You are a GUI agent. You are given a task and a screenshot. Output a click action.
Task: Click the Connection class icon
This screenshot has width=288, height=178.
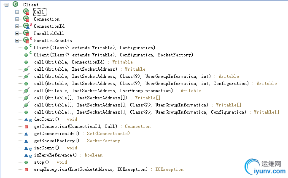click(26, 19)
